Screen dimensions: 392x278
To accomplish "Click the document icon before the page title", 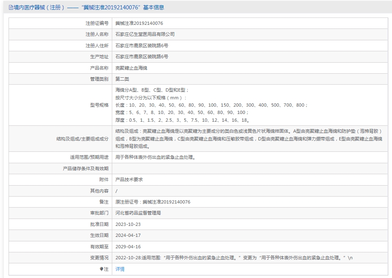I will [11, 7].
